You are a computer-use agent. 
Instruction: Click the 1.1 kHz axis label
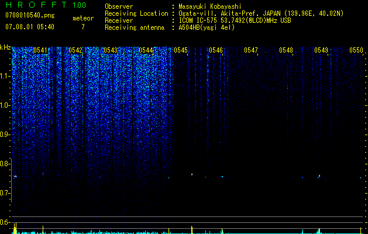[x=5, y=76]
